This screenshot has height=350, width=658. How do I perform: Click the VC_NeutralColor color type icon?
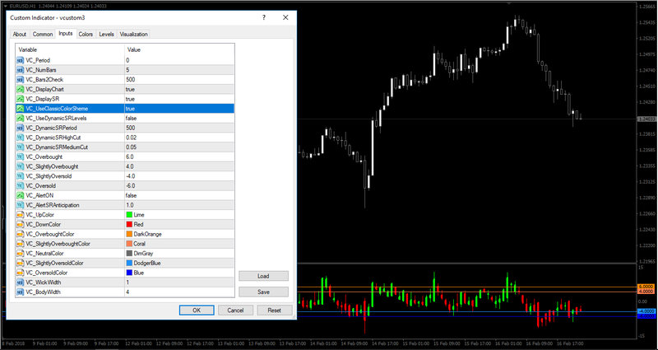[20, 254]
